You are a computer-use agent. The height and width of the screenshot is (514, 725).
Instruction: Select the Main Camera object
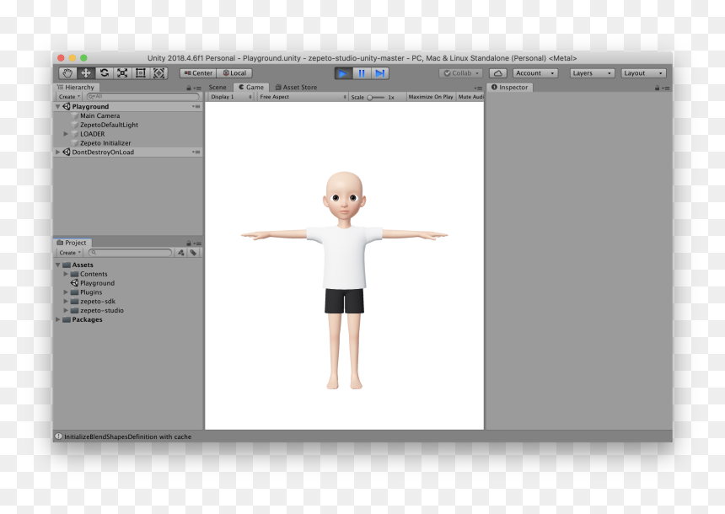coord(99,115)
